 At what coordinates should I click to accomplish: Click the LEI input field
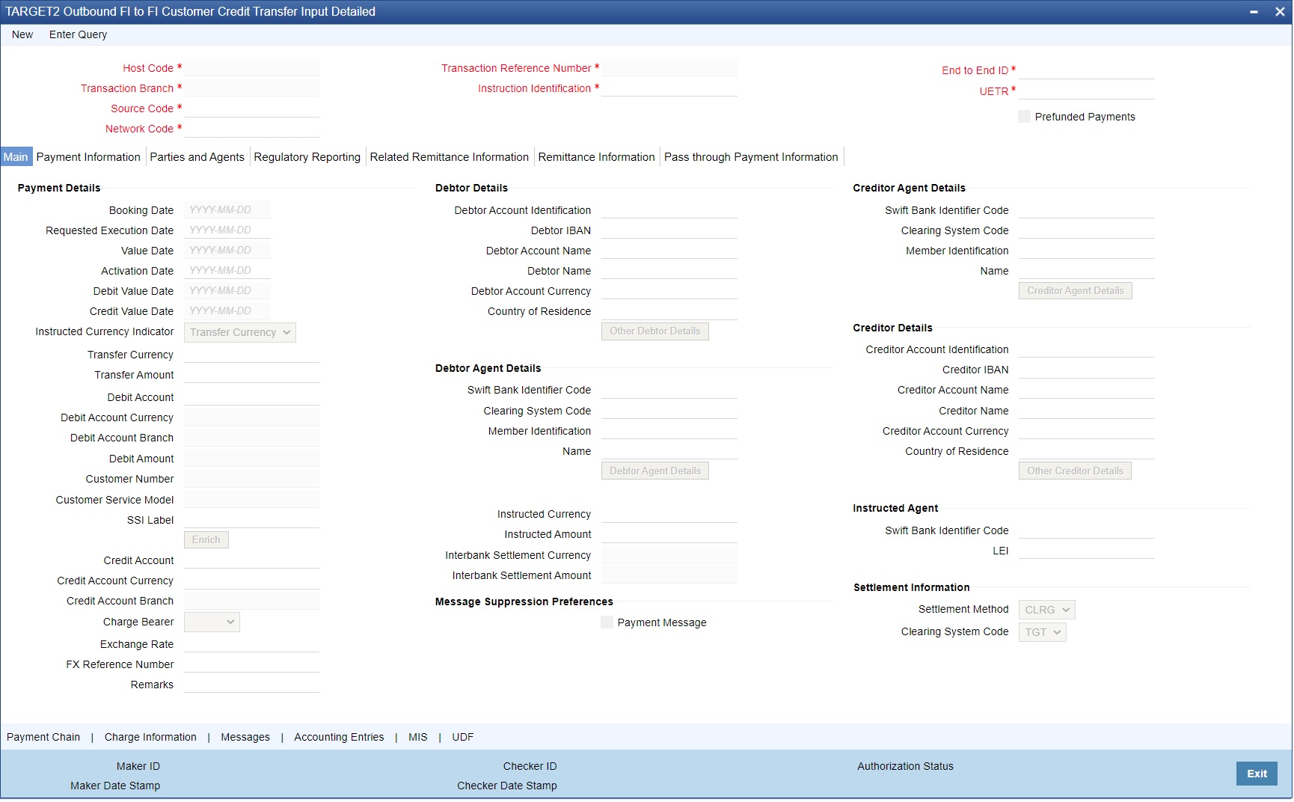(1087, 551)
